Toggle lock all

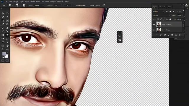coord(170,19)
